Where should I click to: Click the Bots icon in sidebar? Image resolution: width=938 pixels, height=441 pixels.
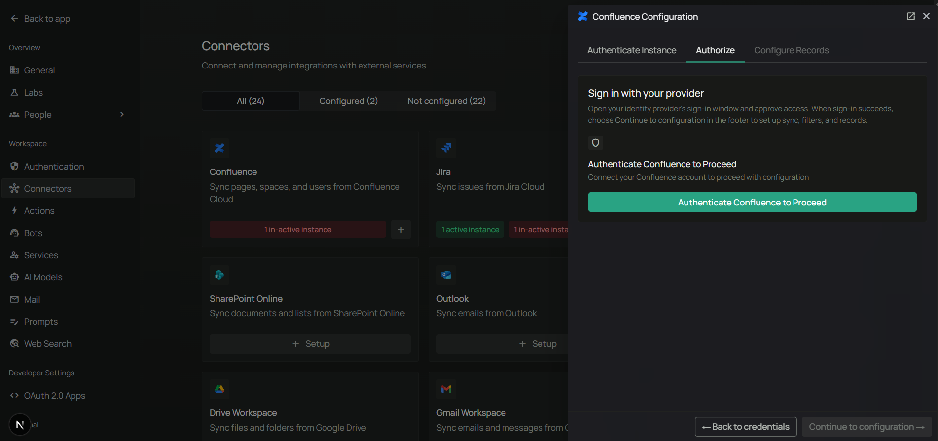14,233
